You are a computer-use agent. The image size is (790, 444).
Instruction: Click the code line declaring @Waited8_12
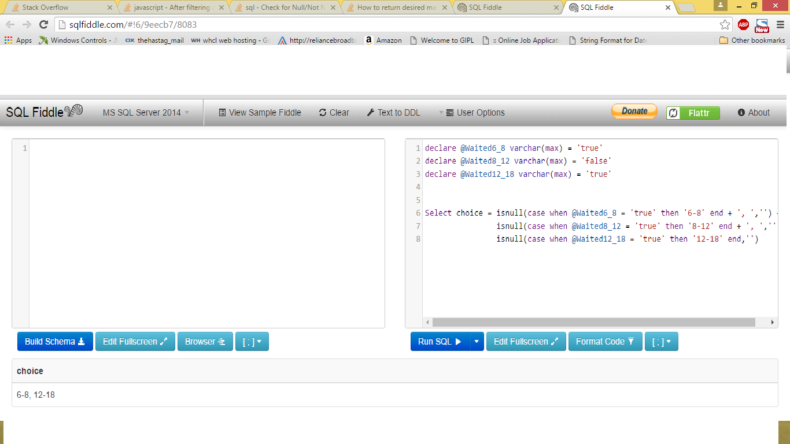(x=518, y=161)
